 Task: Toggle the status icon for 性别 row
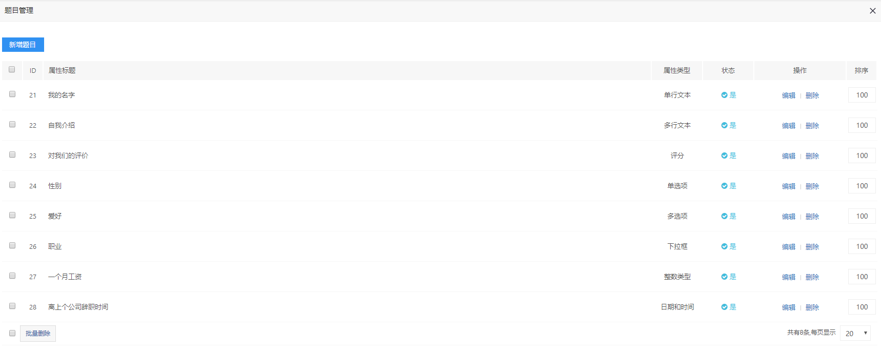click(x=724, y=186)
